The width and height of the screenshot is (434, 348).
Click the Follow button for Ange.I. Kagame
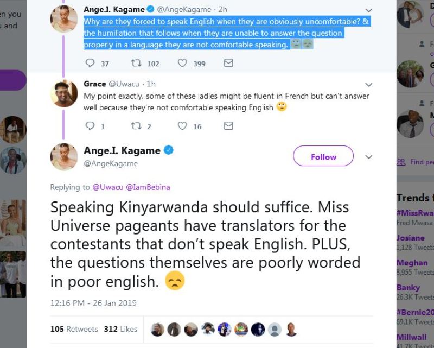(x=323, y=156)
